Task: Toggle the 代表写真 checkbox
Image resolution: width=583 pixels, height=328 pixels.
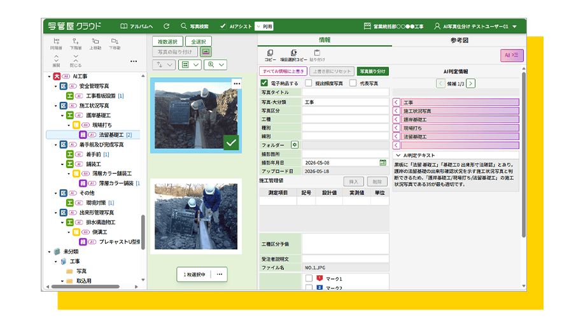Action: pos(353,83)
